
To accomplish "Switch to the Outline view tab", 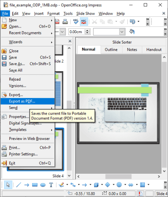I will (x=111, y=50).
